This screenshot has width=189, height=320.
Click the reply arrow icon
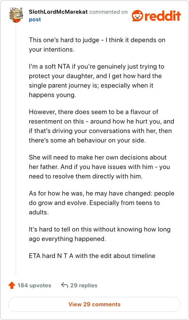tap(65, 285)
